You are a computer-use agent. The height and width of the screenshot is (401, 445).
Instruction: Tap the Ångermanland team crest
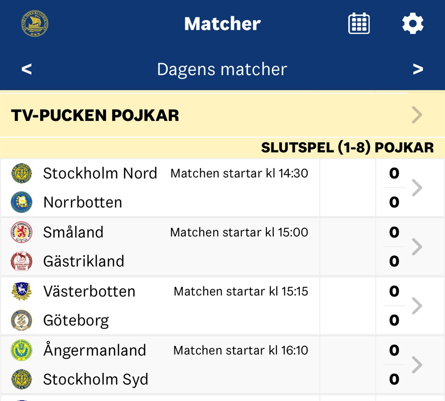coord(21,350)
